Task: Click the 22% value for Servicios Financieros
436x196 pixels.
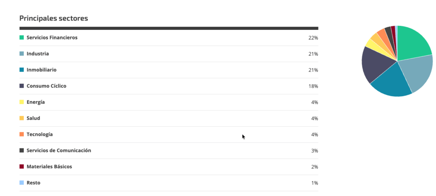Action: click(x=313, y=38)
